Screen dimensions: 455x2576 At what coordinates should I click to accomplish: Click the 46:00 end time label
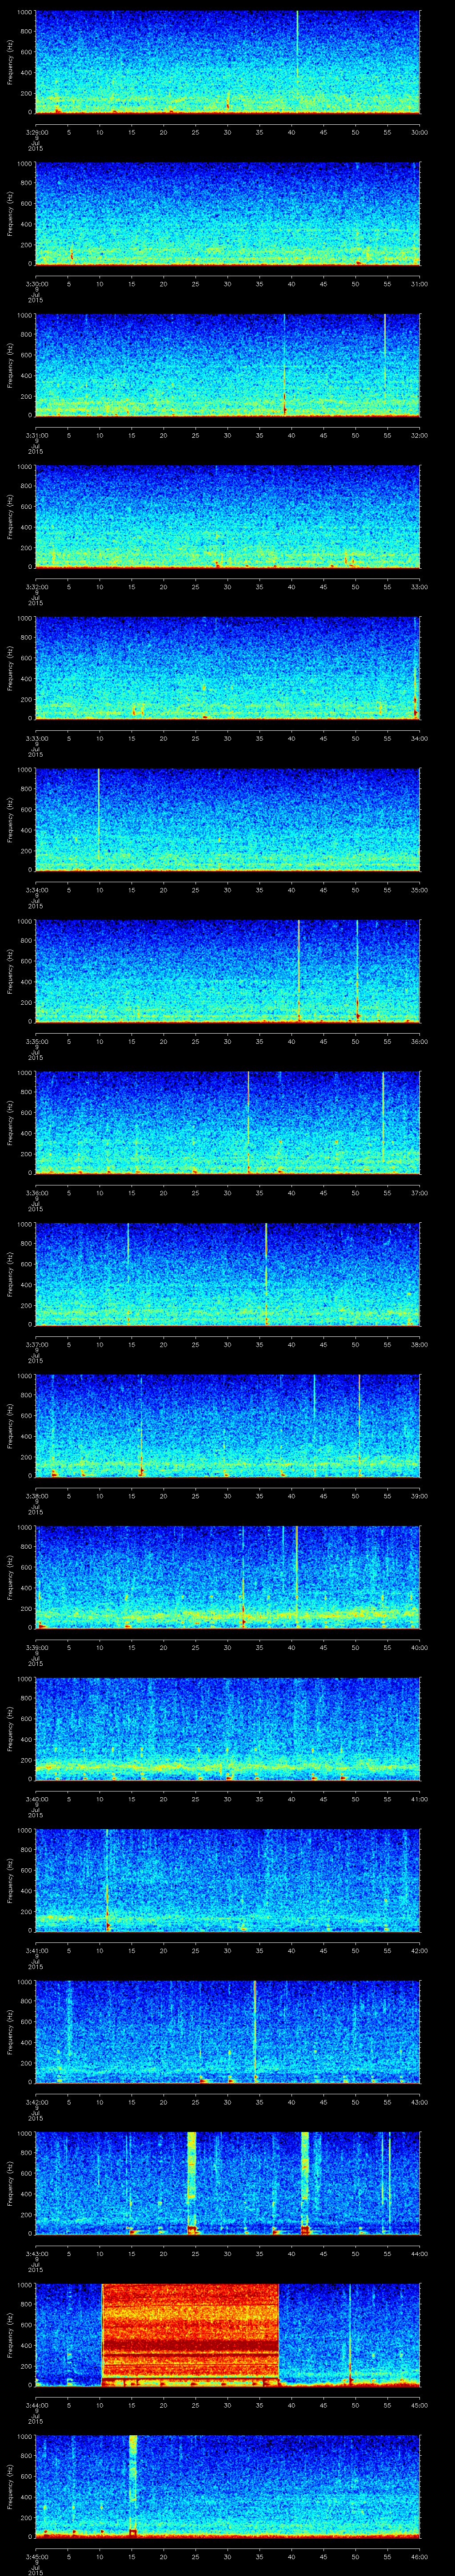(419, 2556)
